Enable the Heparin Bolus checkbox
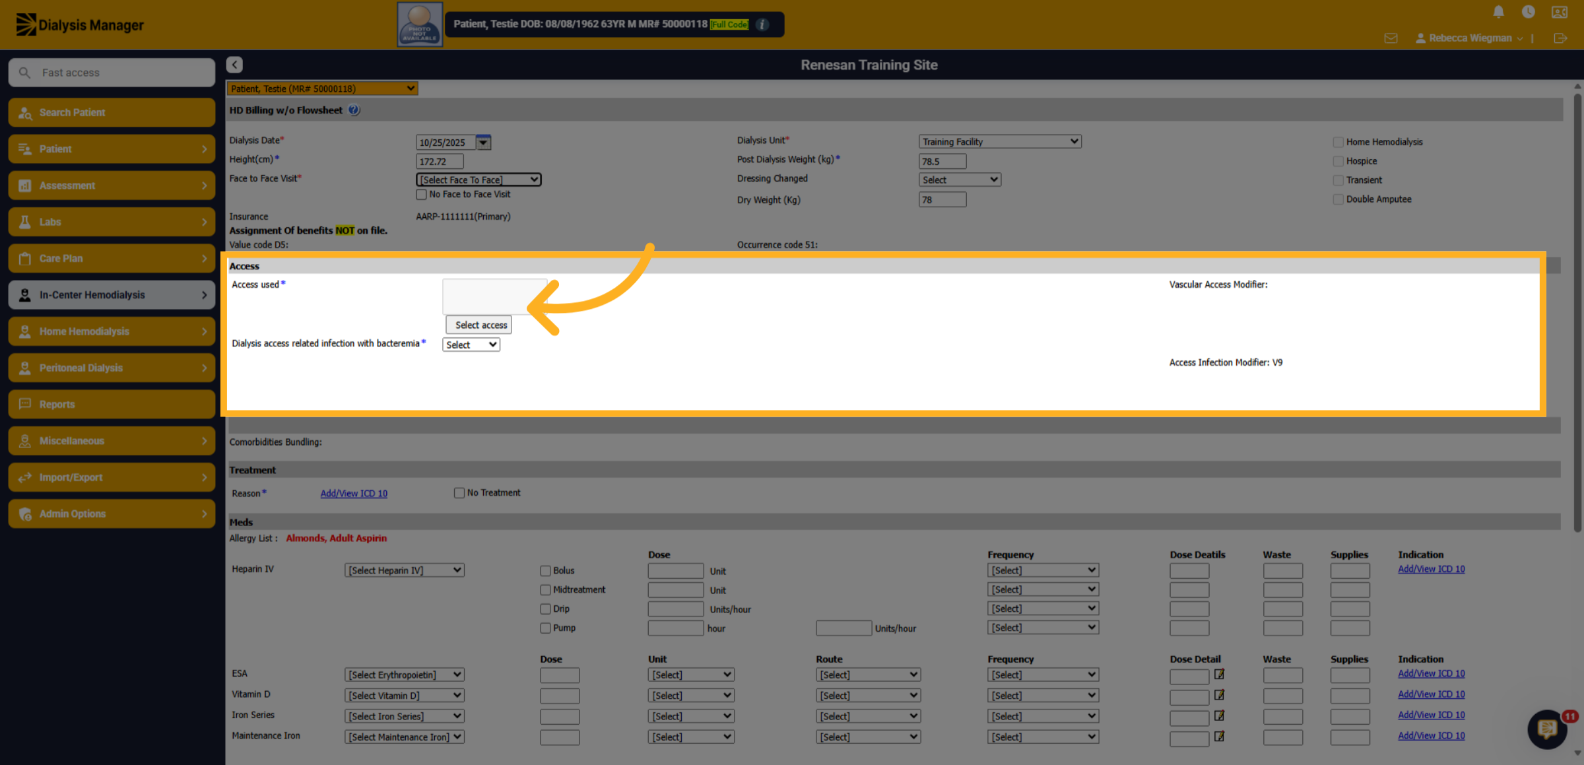Screen dimensions: 1584x765 click(545, 570)
